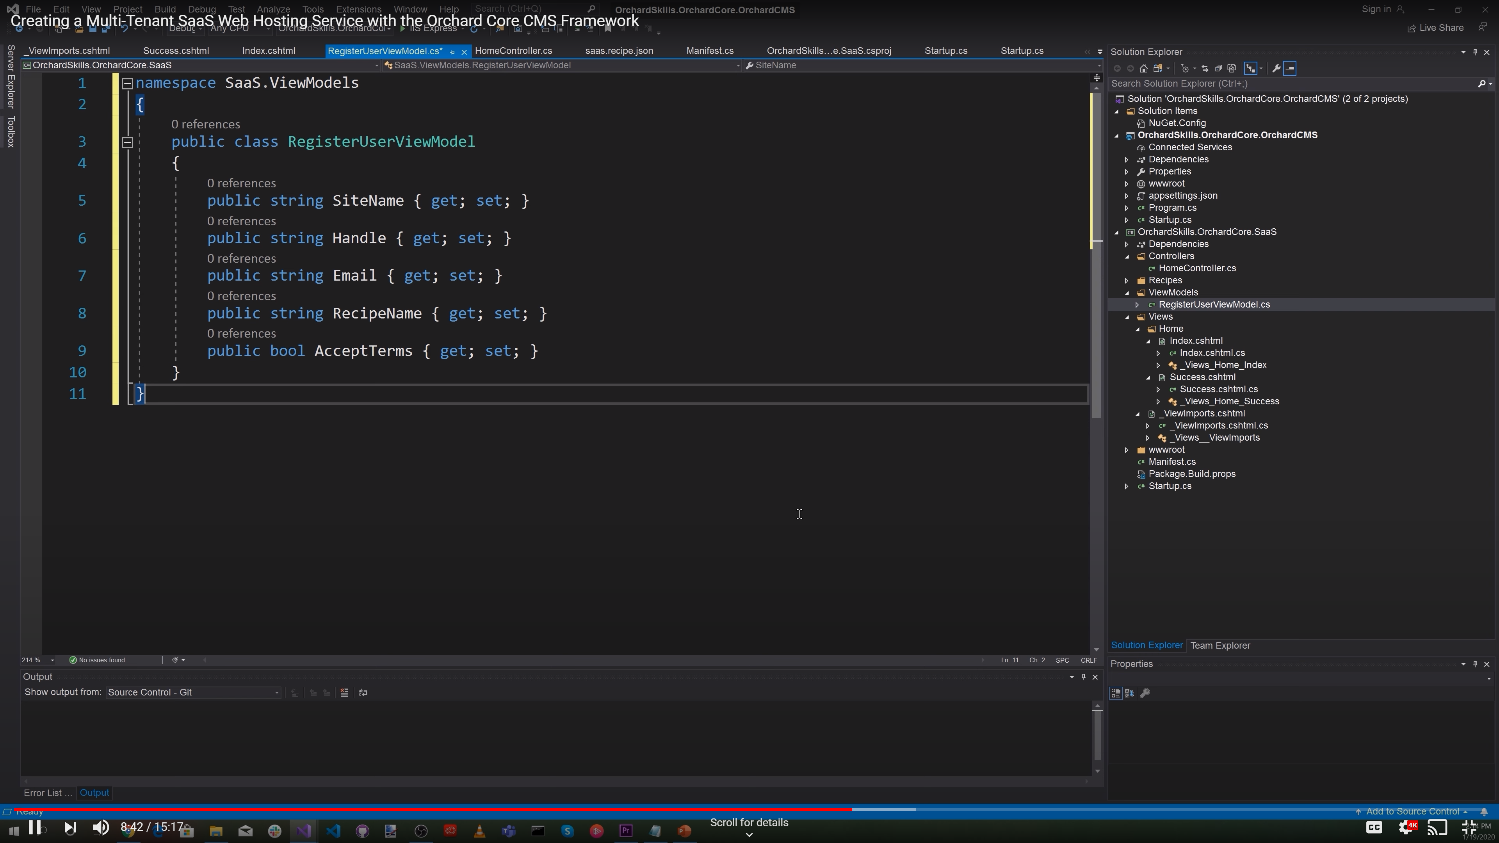This screenshot has width=1499, height=843.
Task: Mute the video volume
Action: pyautogui.click(x=101, y=827)
